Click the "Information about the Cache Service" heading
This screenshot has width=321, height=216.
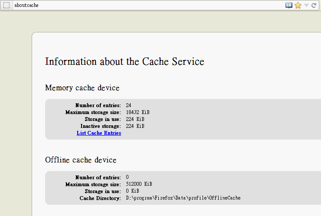(x=124, y=61)
